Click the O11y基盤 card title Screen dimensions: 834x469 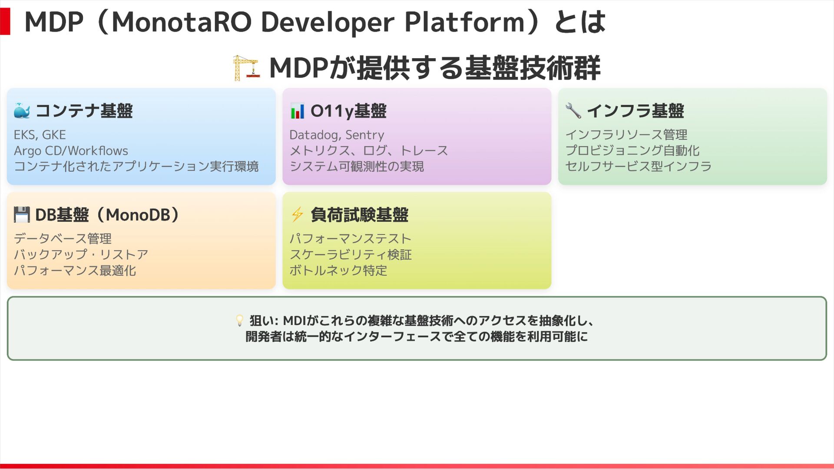348,111
